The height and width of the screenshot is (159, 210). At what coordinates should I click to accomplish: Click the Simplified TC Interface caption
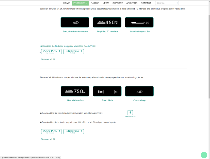coord(107,31)
